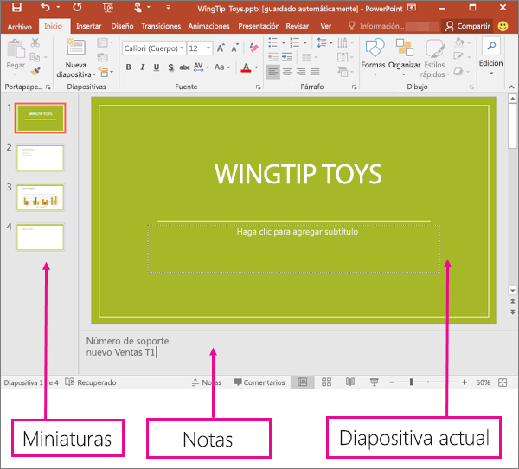Image resolution: width=519 pixels, height=469 pixels.
Task: Click the Undo arrow in quick access toolbar
Action: click(44, 8)
